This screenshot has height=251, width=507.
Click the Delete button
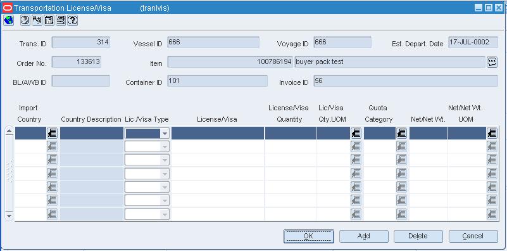(x=418, y=236)
